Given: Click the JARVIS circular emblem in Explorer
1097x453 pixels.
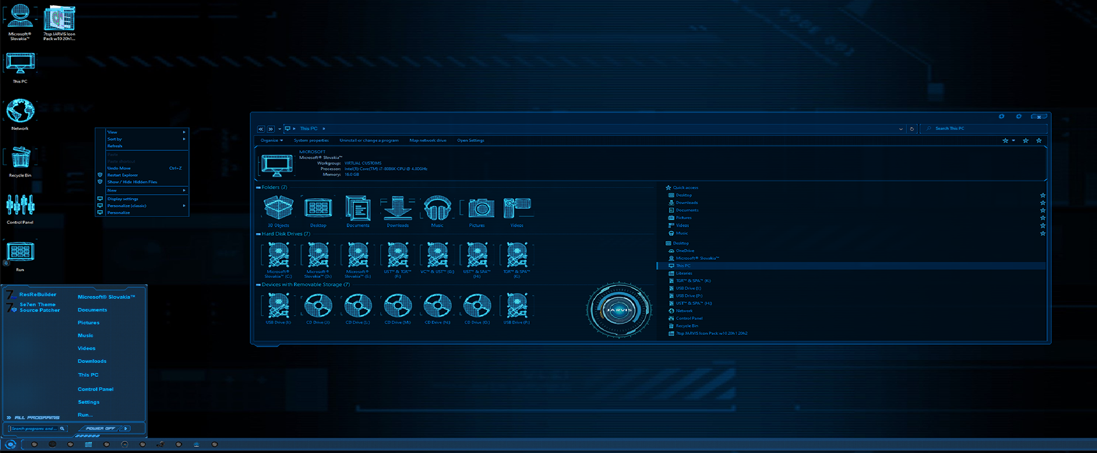Looking at the screenshot, I should click(619, 310).
